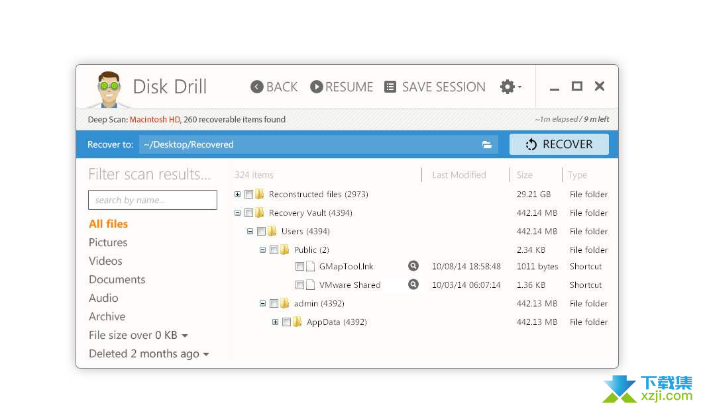Sort by the Last Modified column
Viewport: 701px width, 409px height.
point(458,175)
